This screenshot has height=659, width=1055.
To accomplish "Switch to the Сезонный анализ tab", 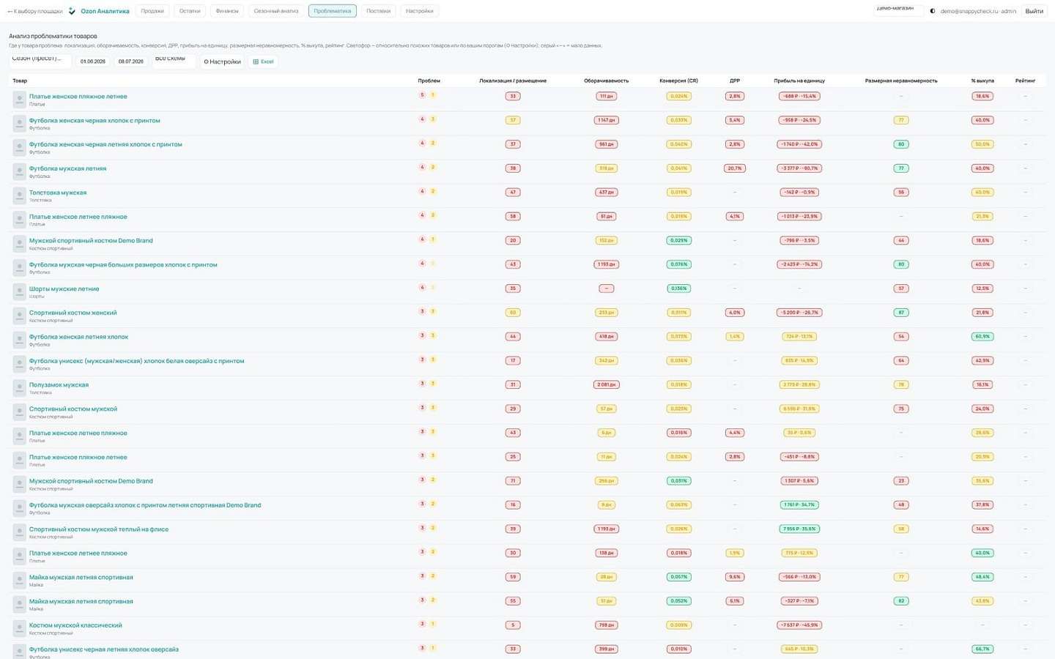I will [x=276, y=11].
